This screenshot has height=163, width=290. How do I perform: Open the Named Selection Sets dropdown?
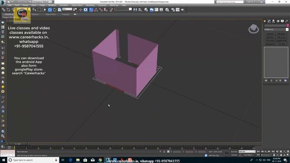123,9
